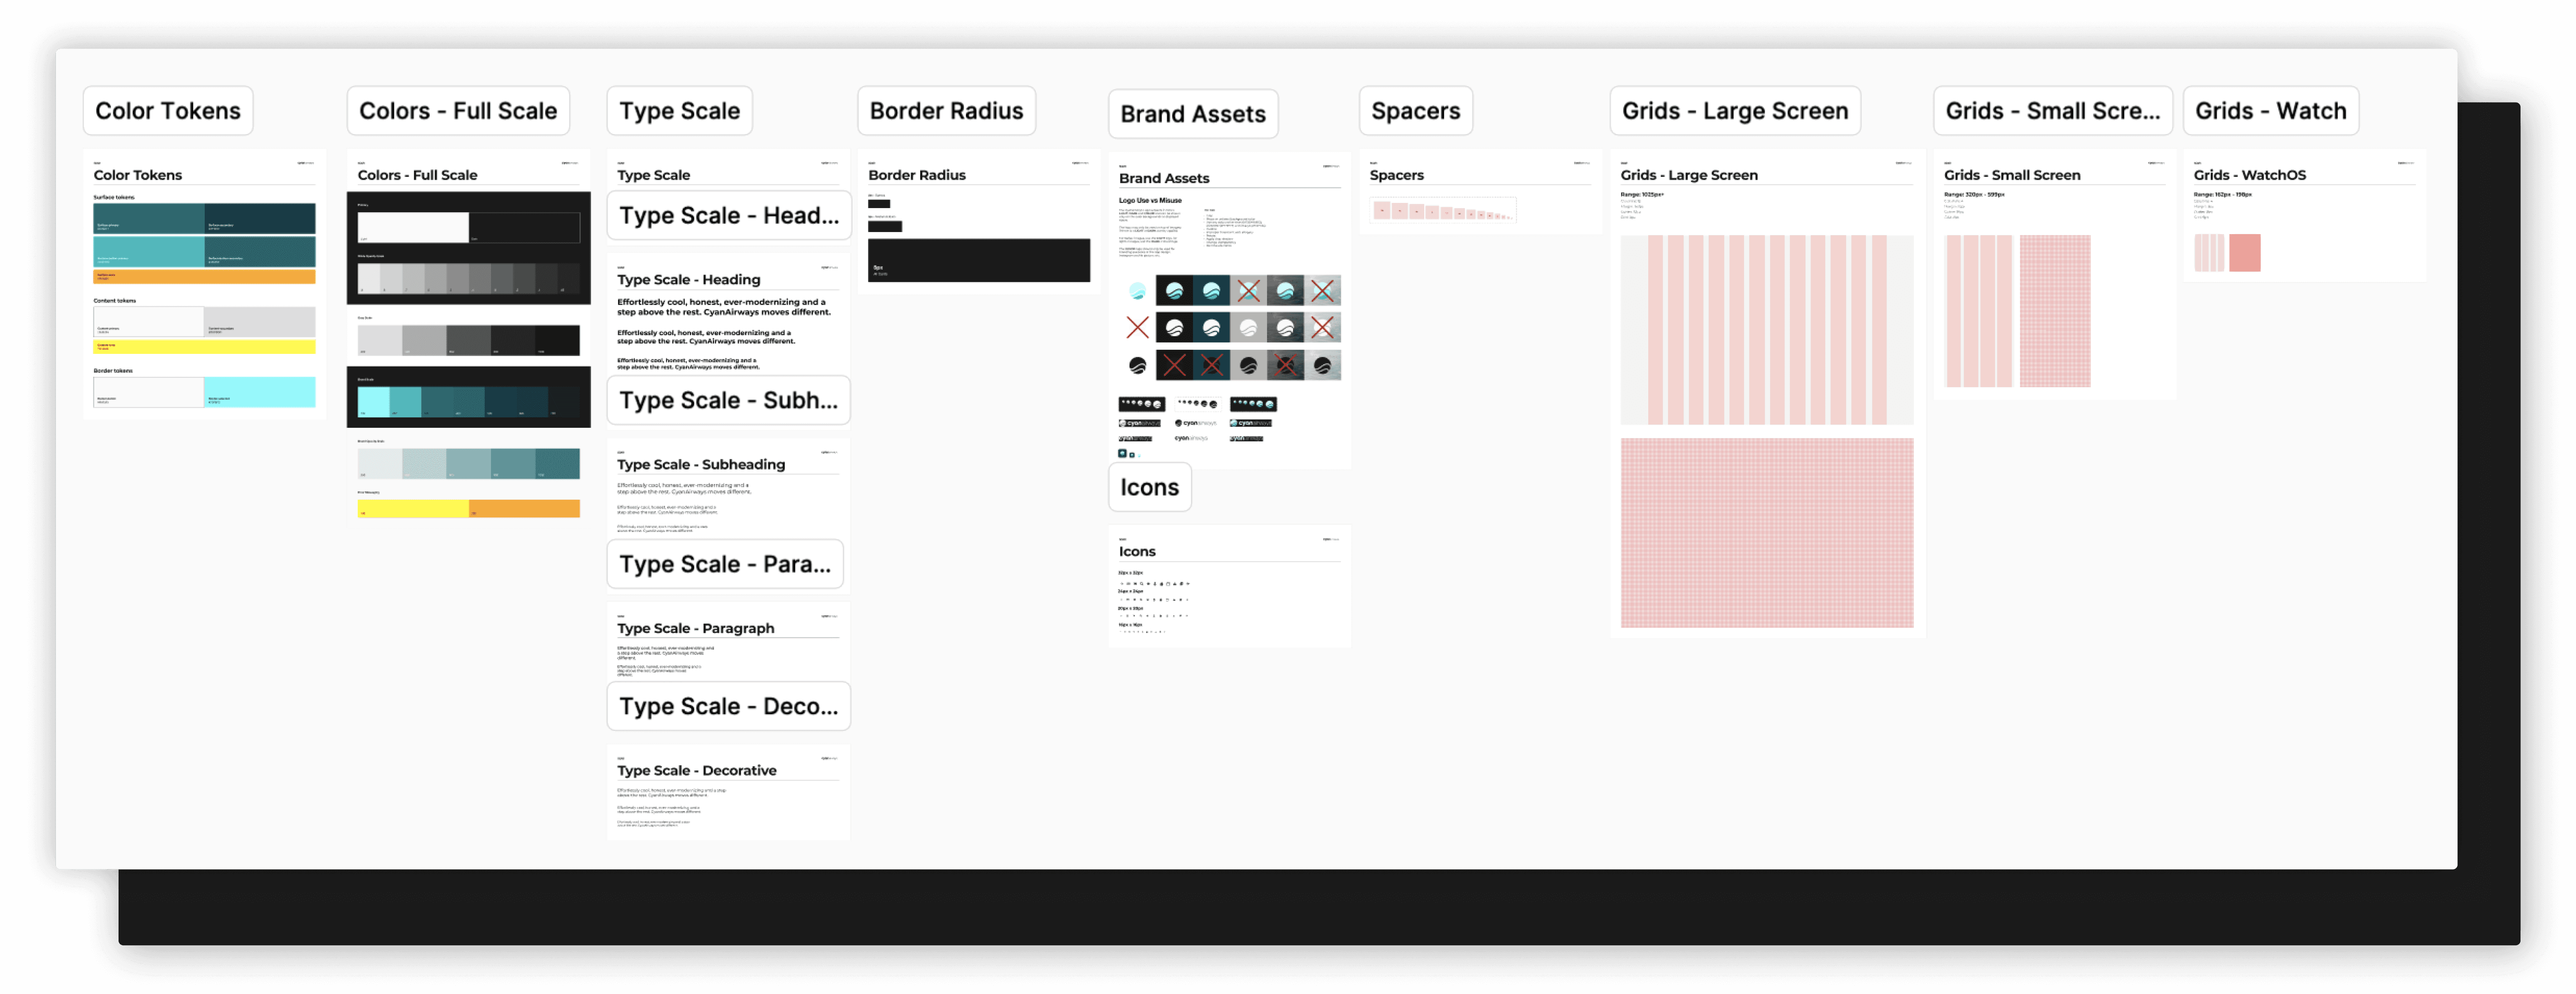Click the 'Spacers' frame title text
The height and width of the screenshot is (994, 2576).
[1397, 175]
